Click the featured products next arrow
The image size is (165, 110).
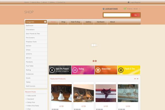pos(137,79)
